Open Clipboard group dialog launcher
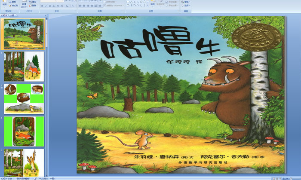This screenshot has height=180, width=301. coord(18,11)
